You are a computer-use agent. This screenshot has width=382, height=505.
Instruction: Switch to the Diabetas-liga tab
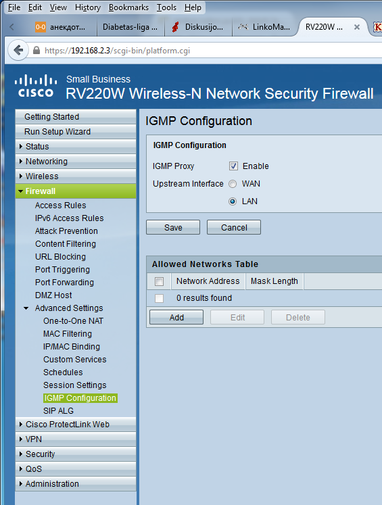[130, 27]
